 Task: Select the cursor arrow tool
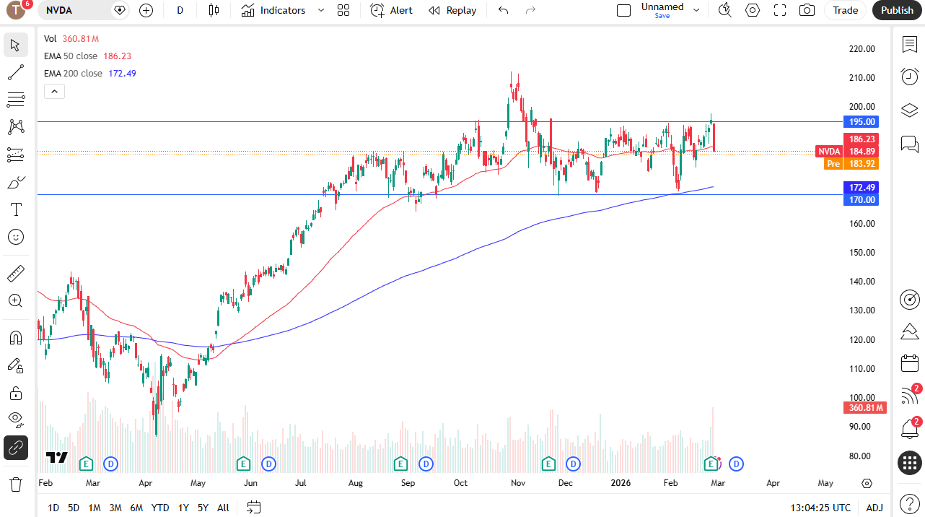pyautogui.click(x=15, y=45)
